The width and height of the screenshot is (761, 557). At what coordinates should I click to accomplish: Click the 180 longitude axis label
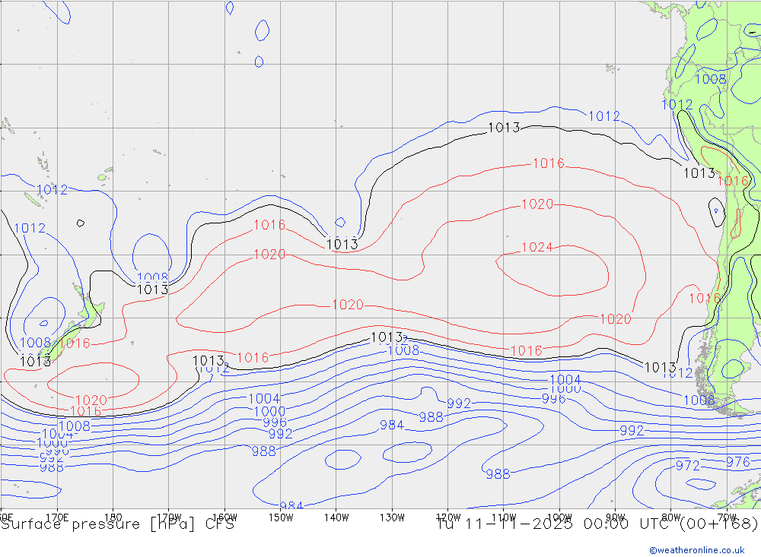point(113,517)
